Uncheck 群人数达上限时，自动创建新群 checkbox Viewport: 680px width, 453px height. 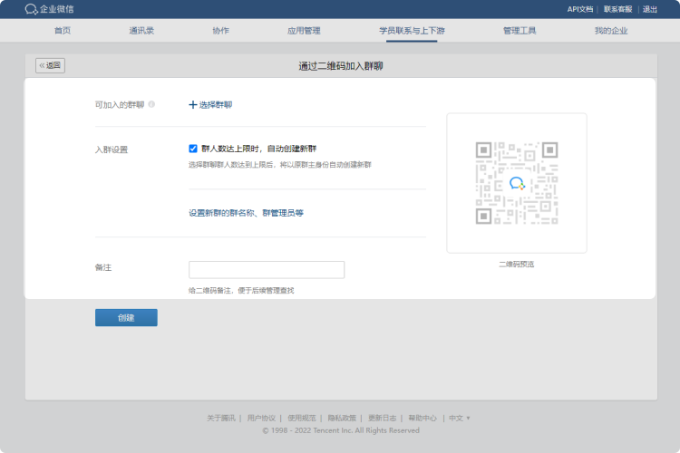[193, 149]
